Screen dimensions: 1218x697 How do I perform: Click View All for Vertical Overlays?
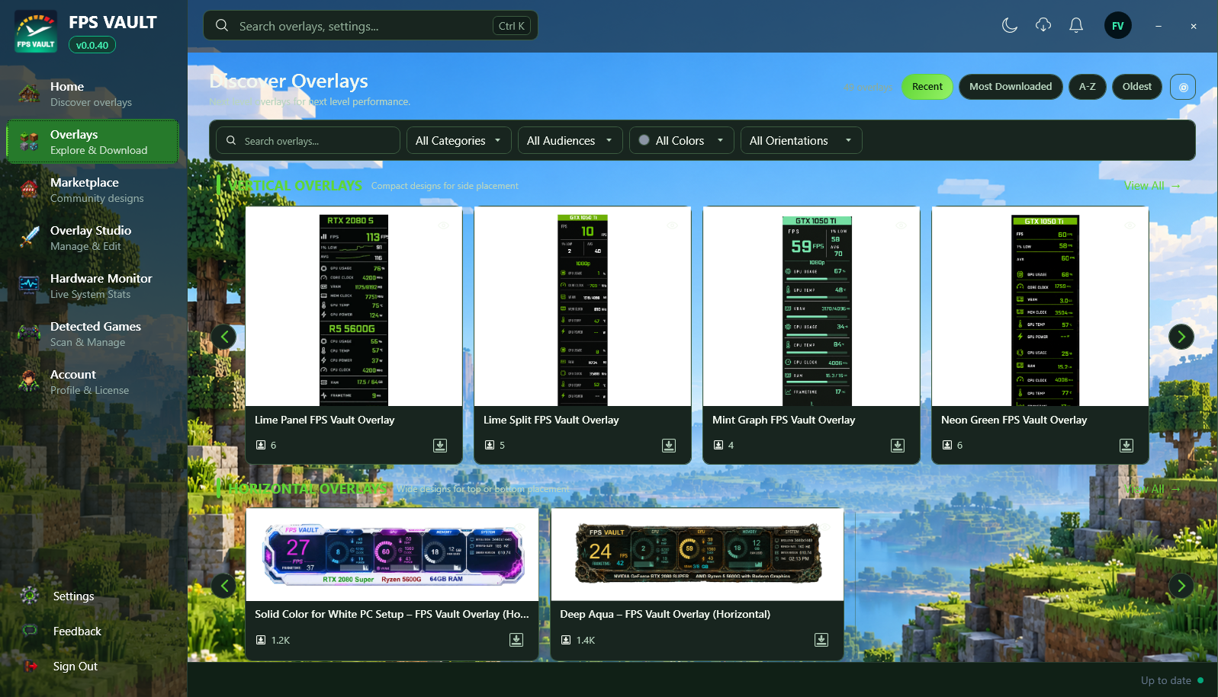(1152, 186)
